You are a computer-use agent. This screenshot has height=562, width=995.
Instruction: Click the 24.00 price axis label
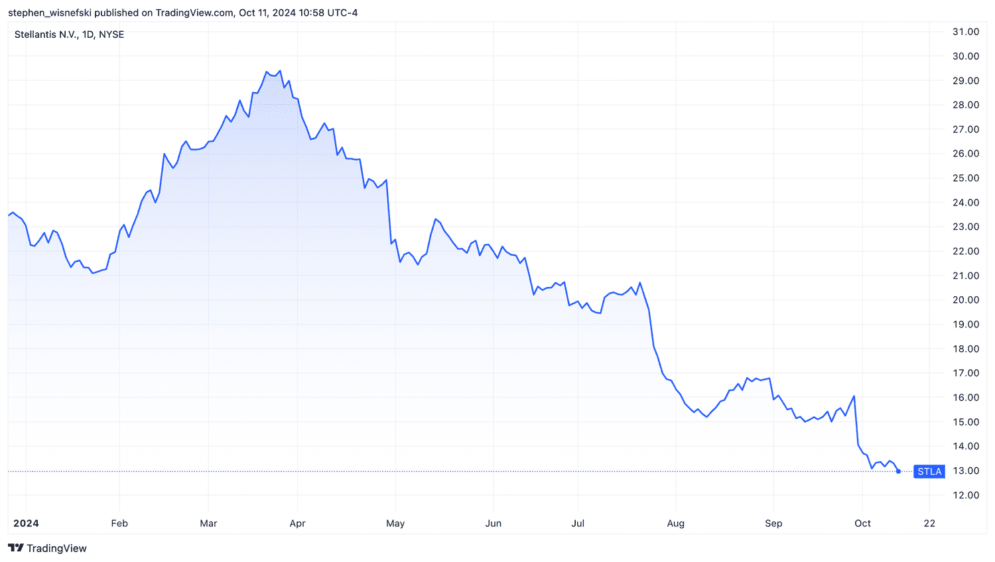(966, 203)
